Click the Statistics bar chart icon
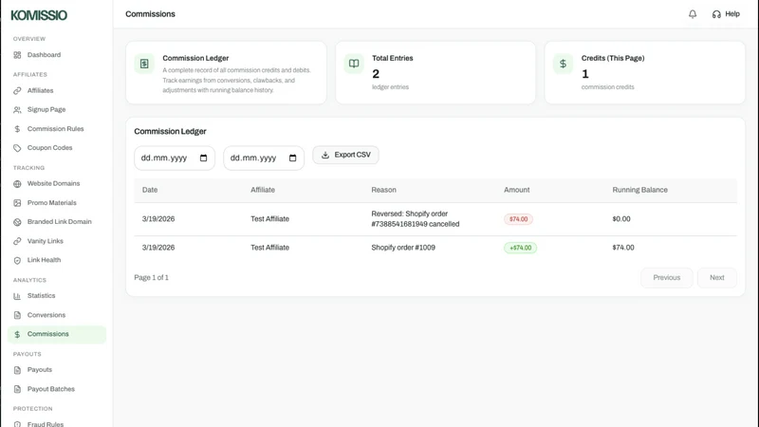Image resolution: width=759 pixels, height=427 pixels. click(x=17, y=296)
